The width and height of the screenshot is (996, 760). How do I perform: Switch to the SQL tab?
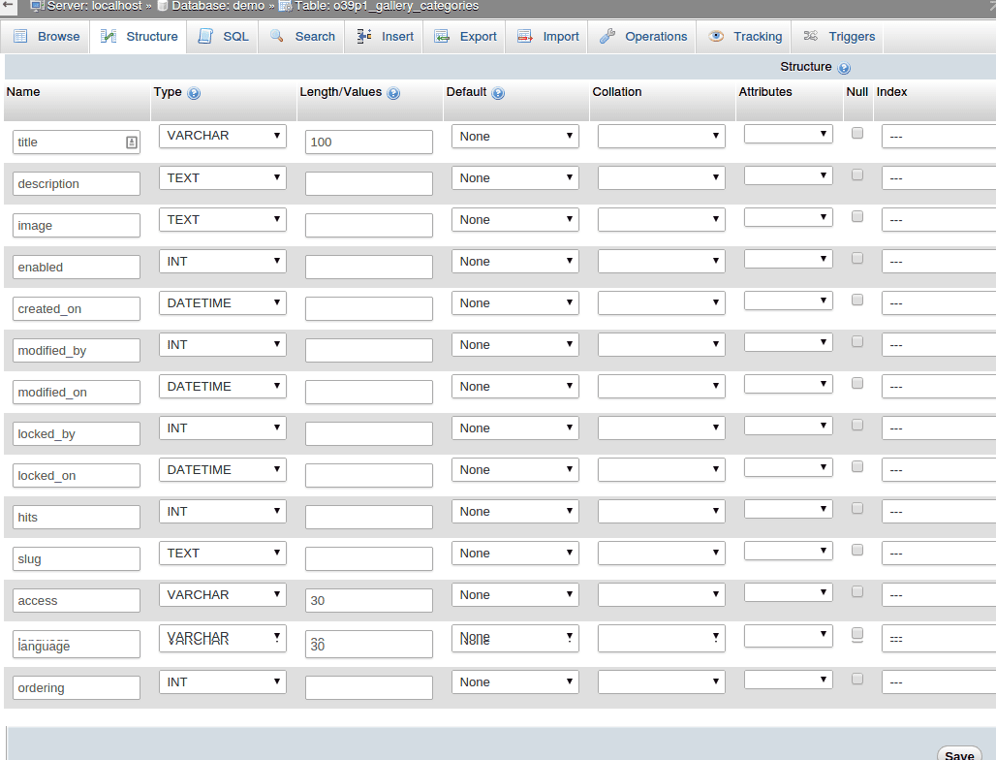pyautogui.click(x=223, y=36)
